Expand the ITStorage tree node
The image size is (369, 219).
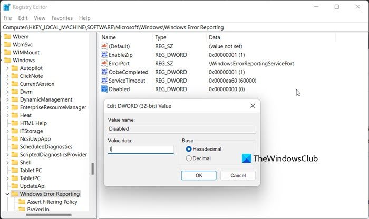pos(7,131)
